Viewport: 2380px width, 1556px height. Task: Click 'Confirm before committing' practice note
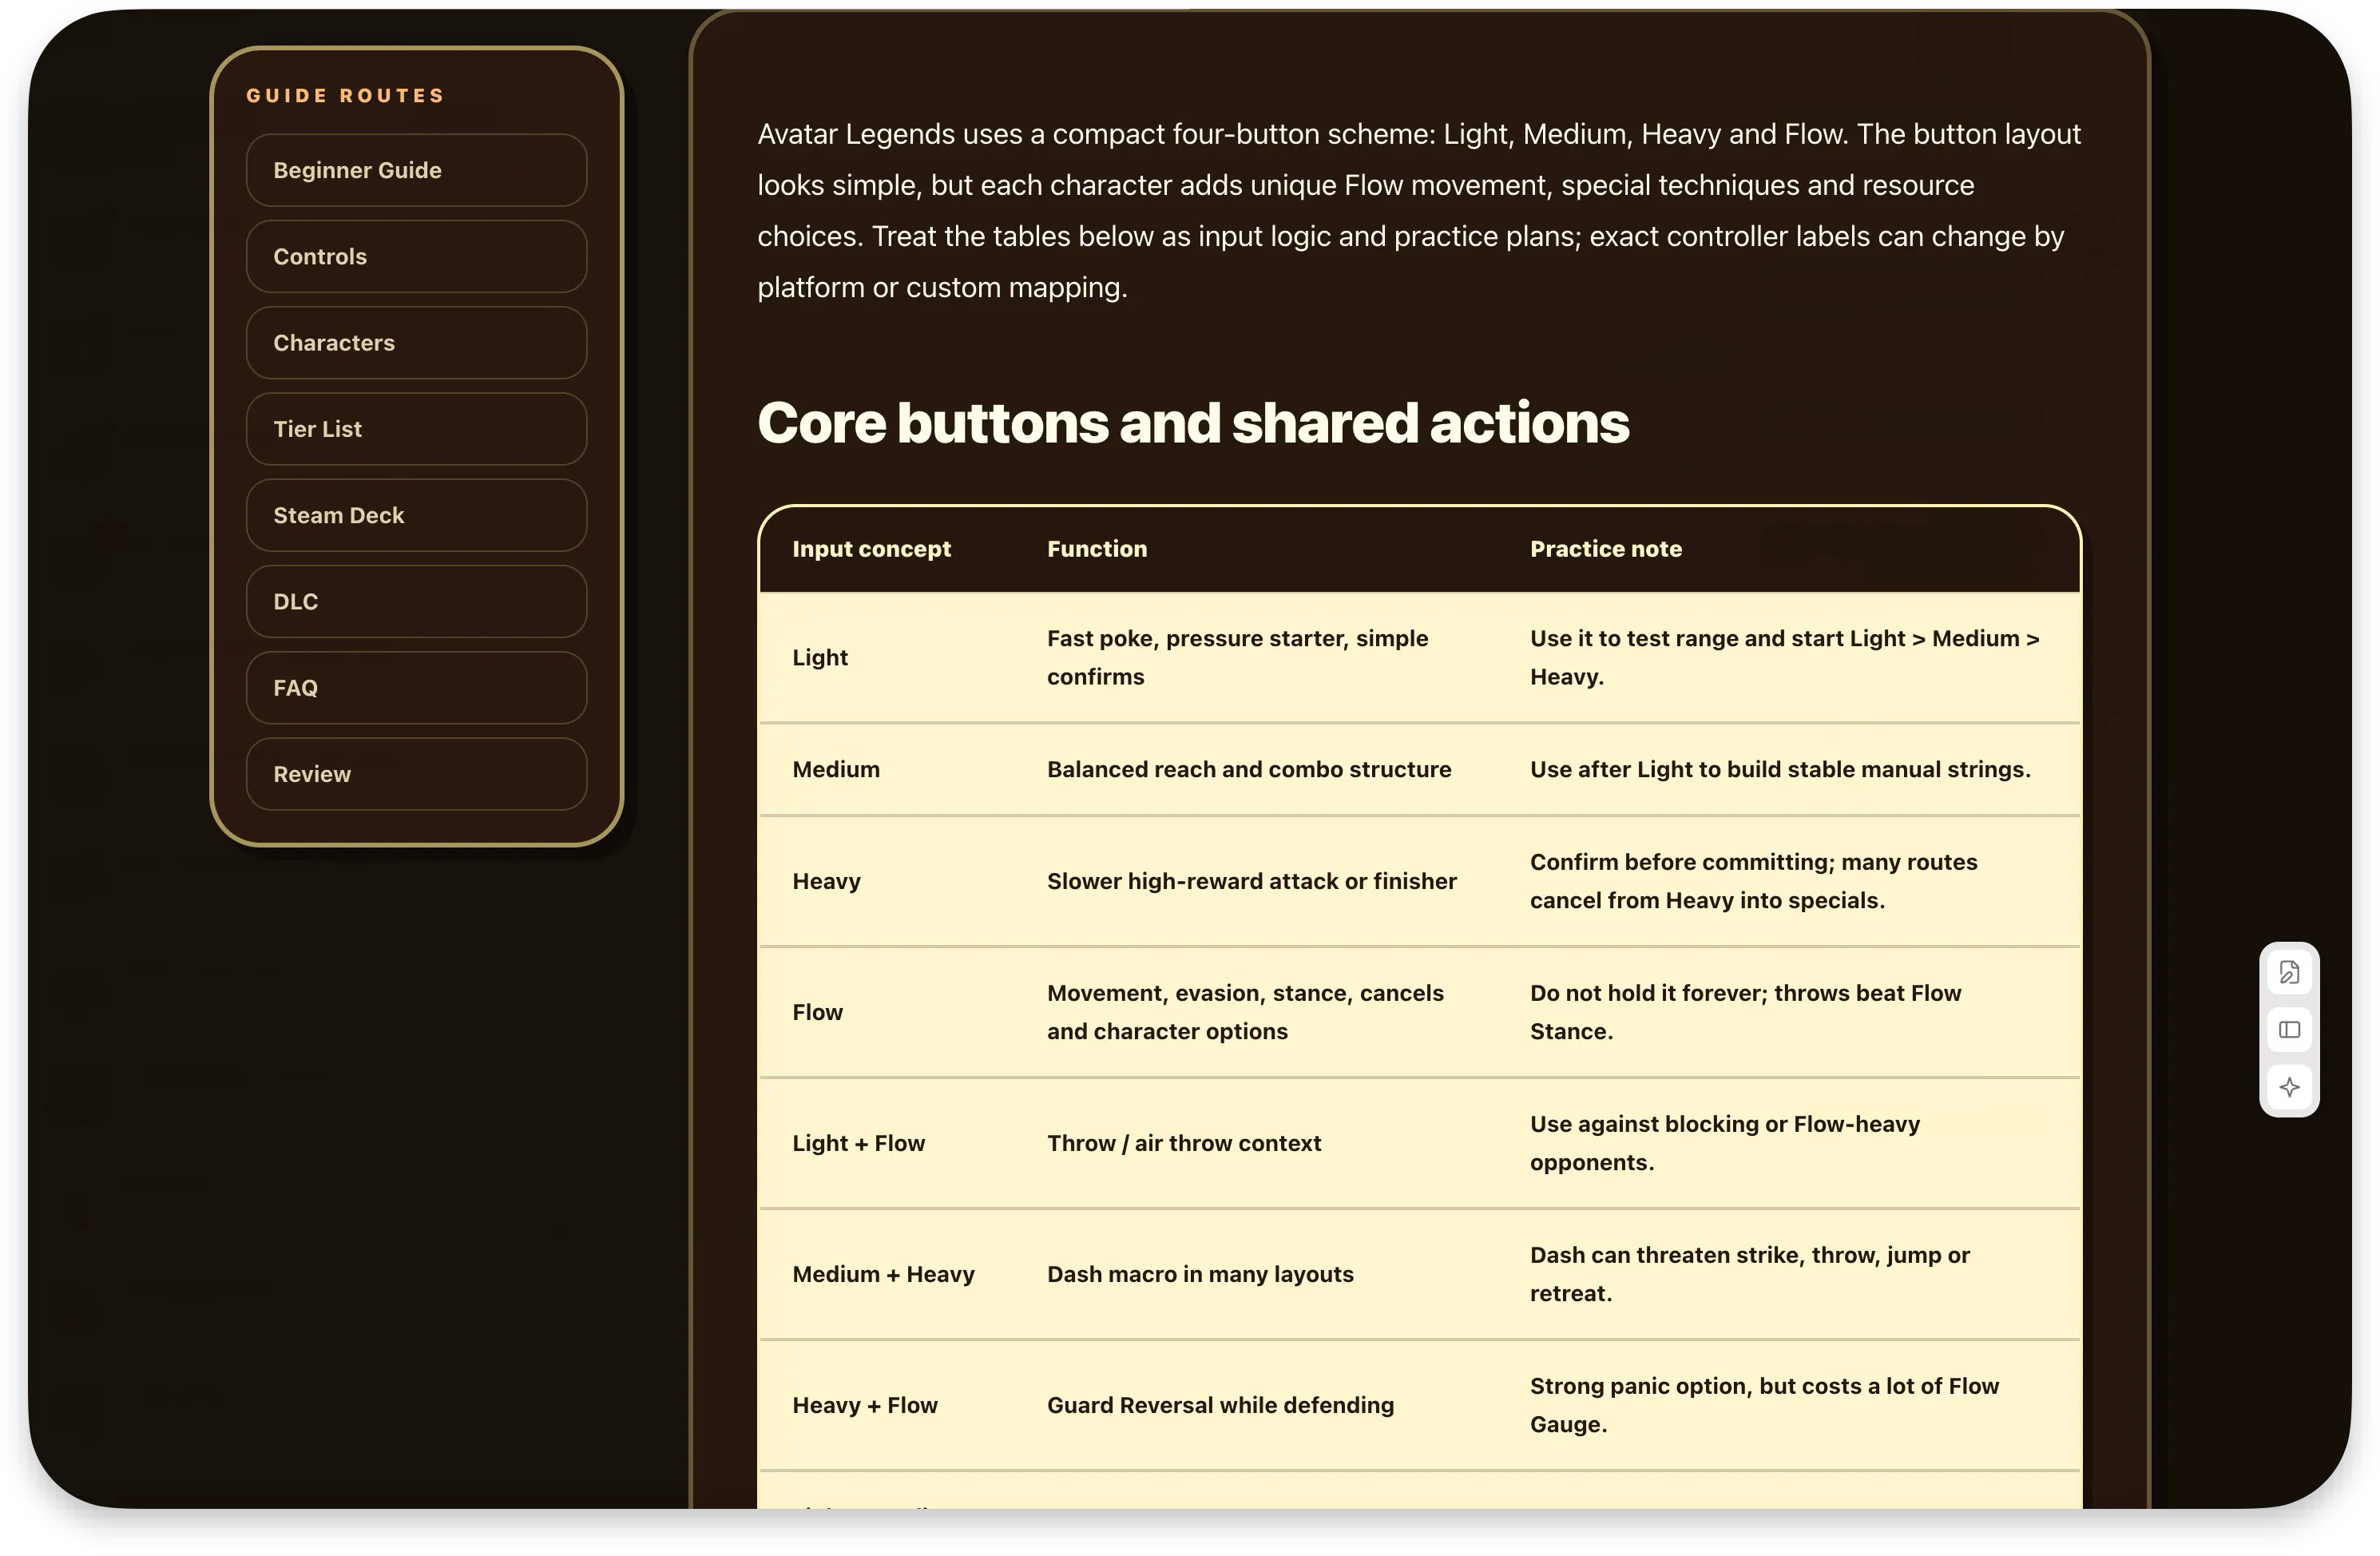(x=1754, y=881)
